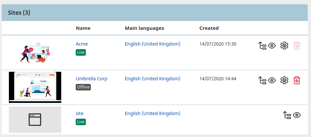
Task: Click the language link in 'site' row
Action: click(x=152, y=113)
